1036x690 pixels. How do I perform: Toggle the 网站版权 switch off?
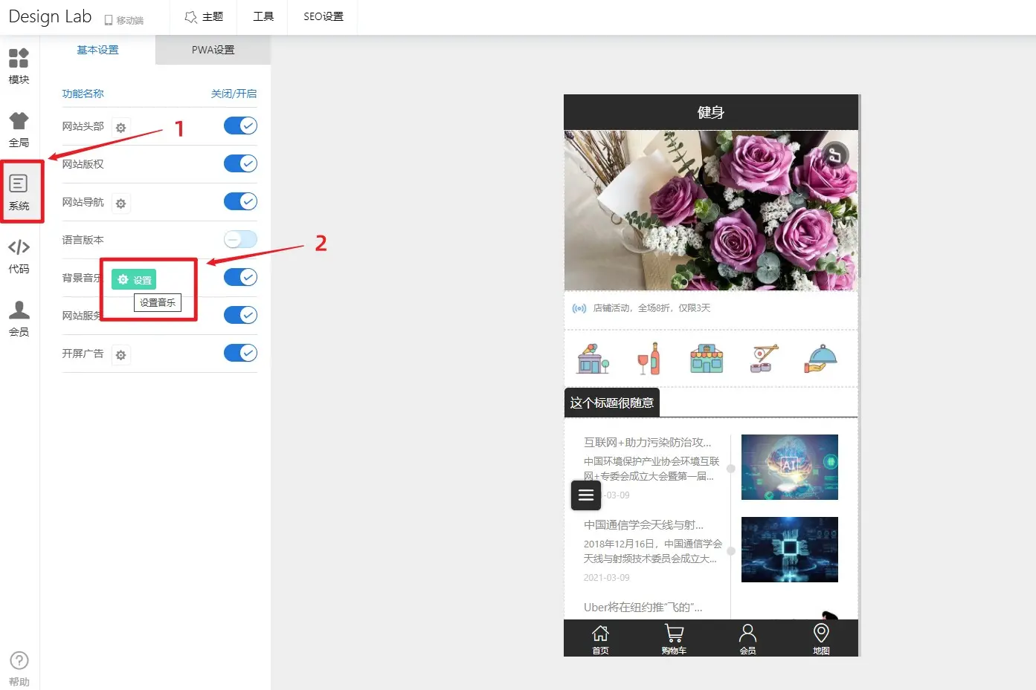pyautogui.click(x=240, y=163)
